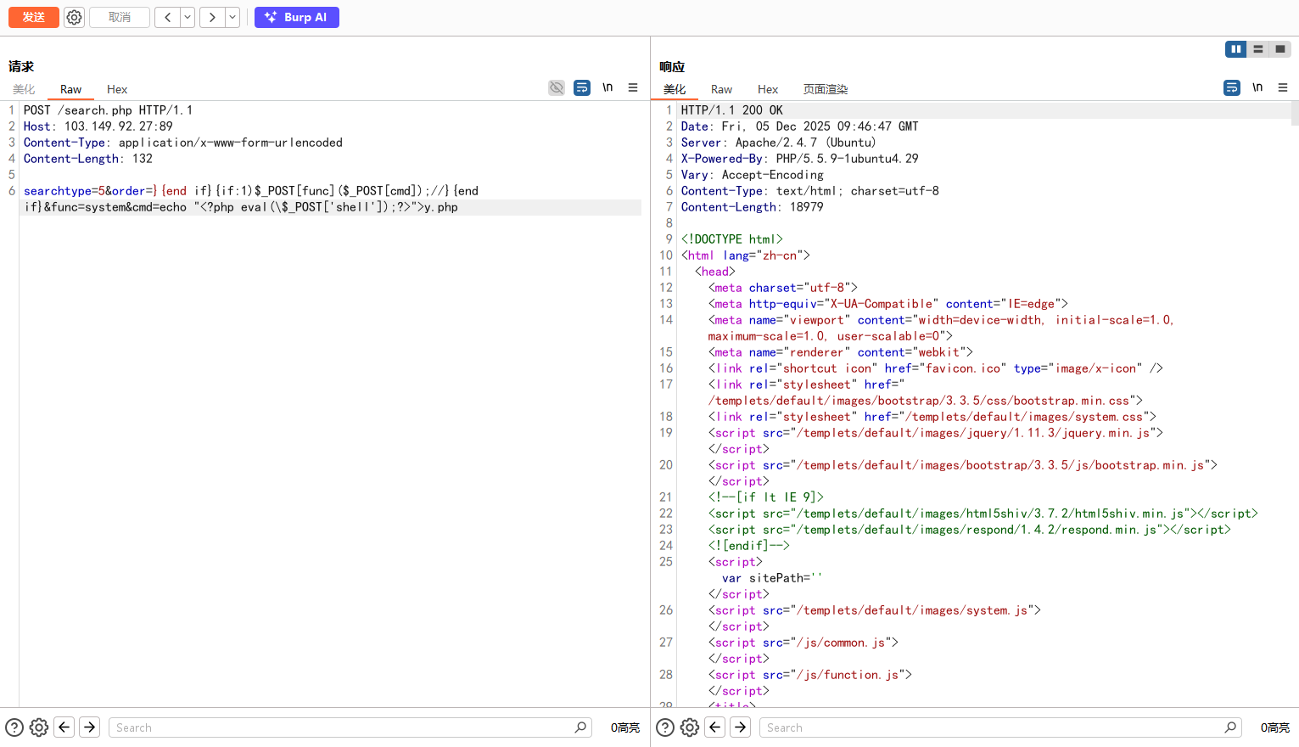Click the '<!DOCTYPE html>' response line
This screenshot has height=747, width=1299.
tap(732, 239)
